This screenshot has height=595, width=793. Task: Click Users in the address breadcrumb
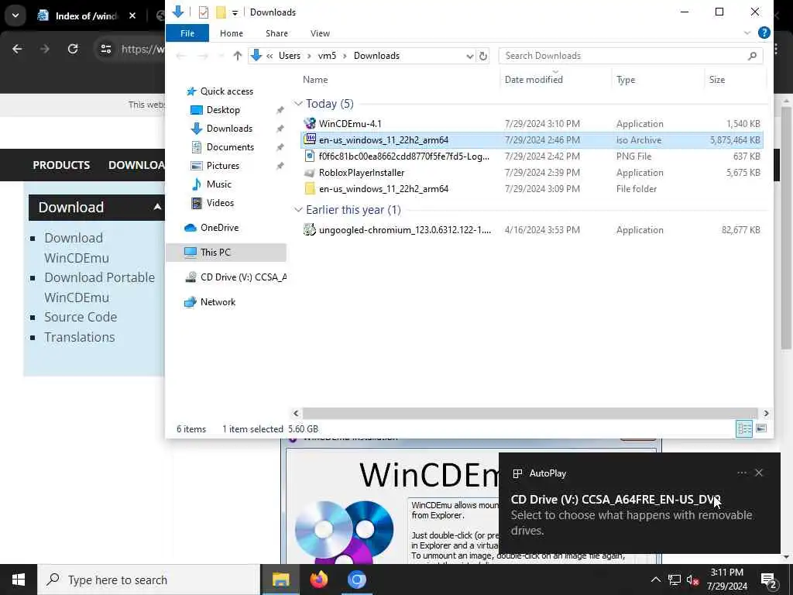point(290,56)
